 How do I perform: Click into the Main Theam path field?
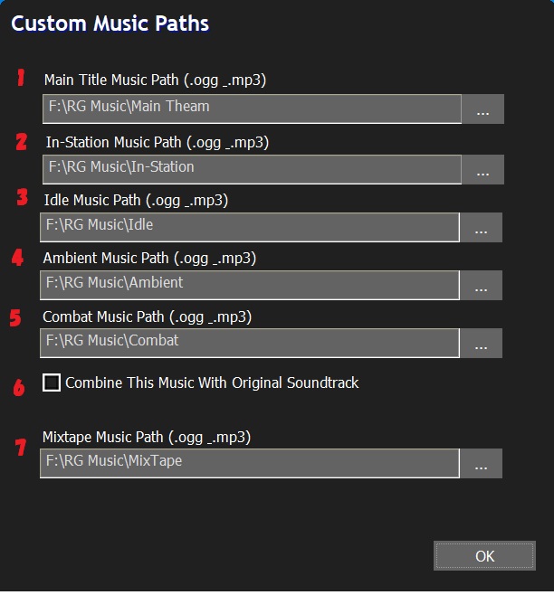coord(252,109)
